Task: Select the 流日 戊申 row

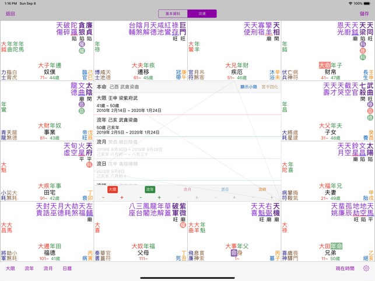Action: 188,170
